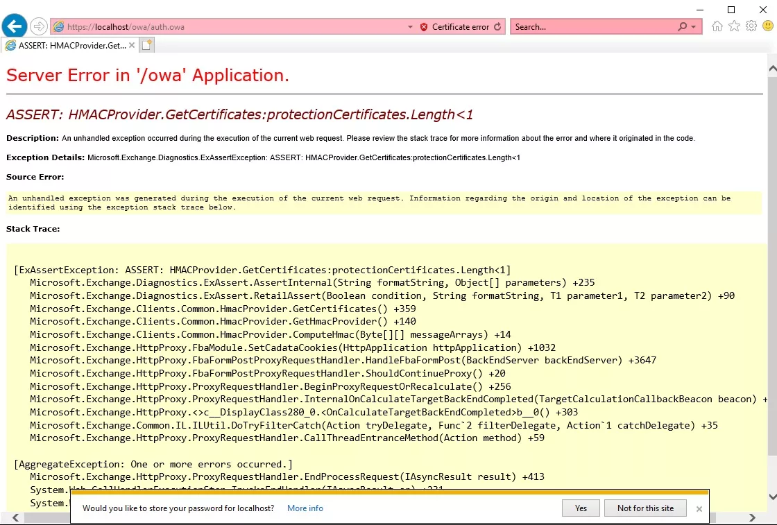Click the smiley feedback icon
The image size is (777, 525).
768,26
